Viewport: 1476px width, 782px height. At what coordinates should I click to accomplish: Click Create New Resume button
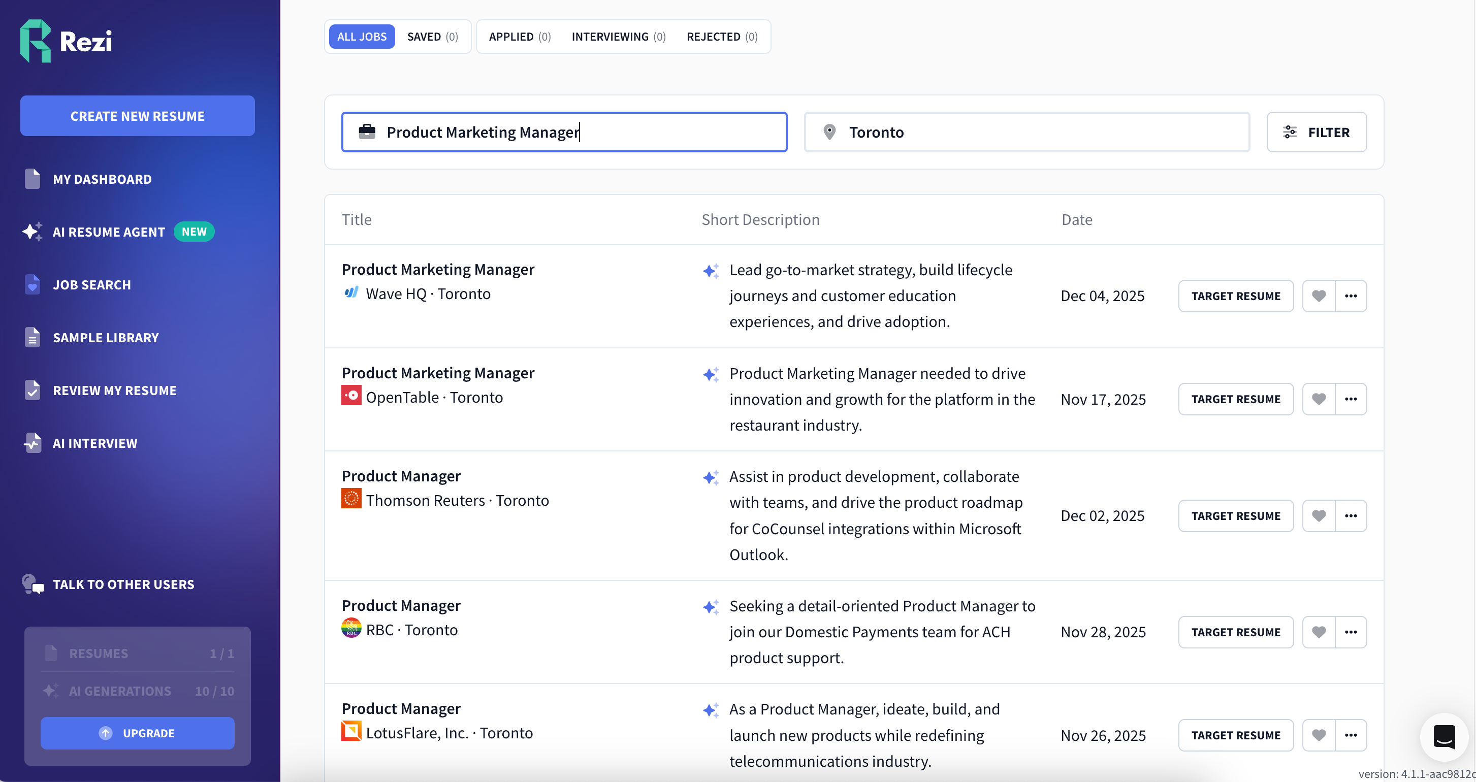coord(138,116)
